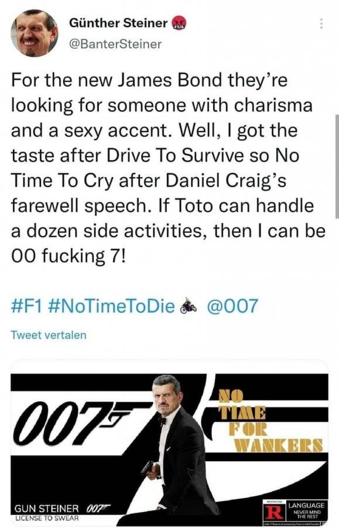Open the three-dot more options menu
The height and width of the screenshot is (528, 339).
click(321, 23)
